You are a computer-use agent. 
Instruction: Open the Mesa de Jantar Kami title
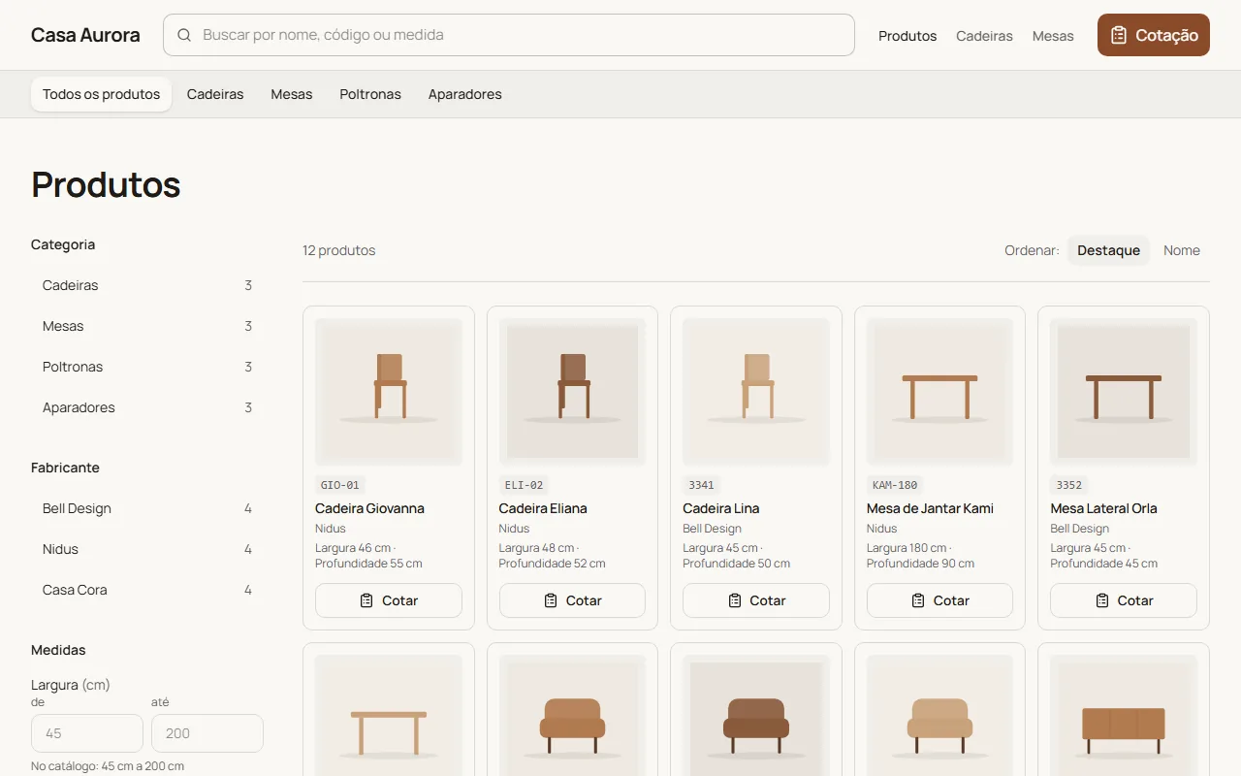(x=930, y=508)
